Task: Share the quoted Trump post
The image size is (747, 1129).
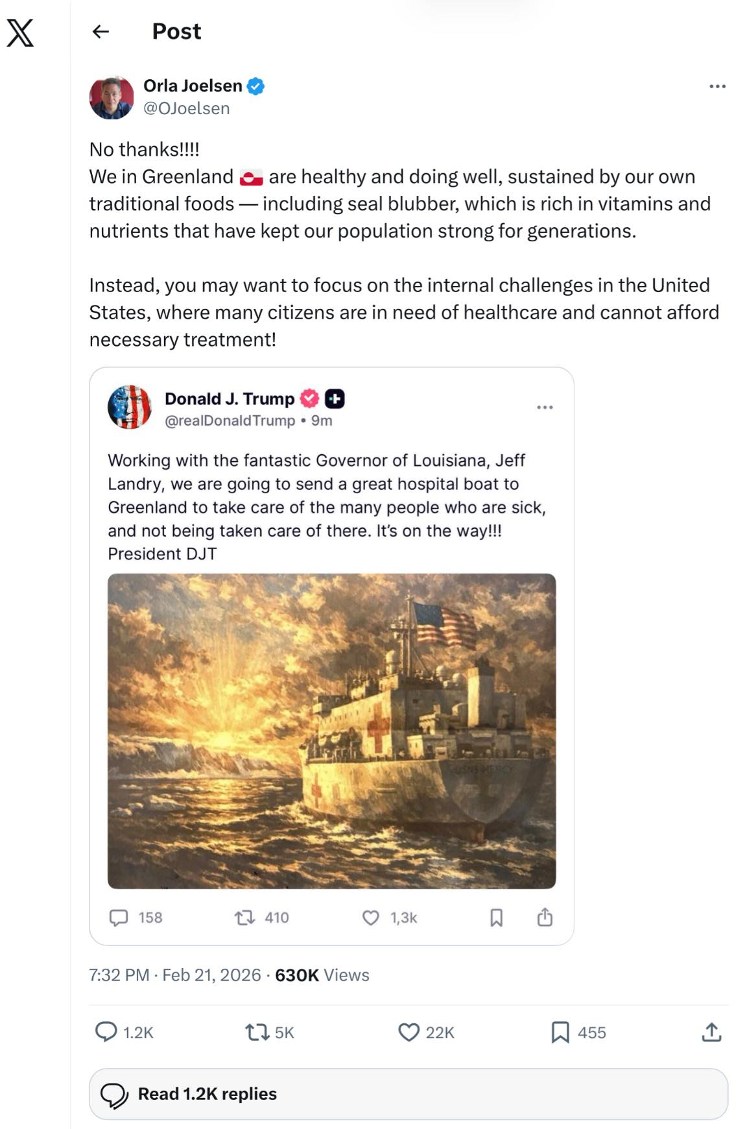Action: (545, 917)
